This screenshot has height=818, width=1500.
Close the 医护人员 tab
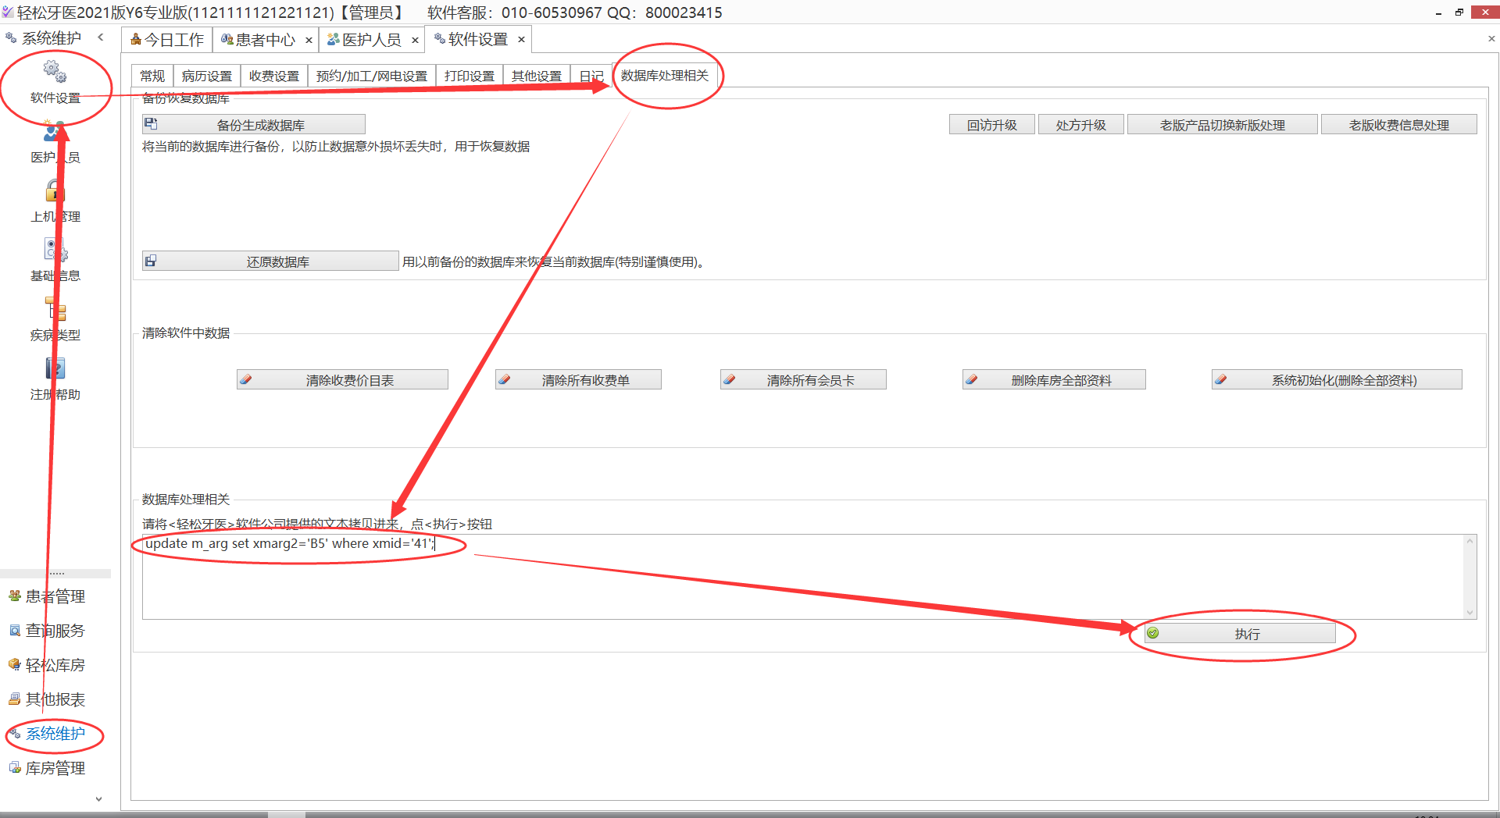pos(415,40)
